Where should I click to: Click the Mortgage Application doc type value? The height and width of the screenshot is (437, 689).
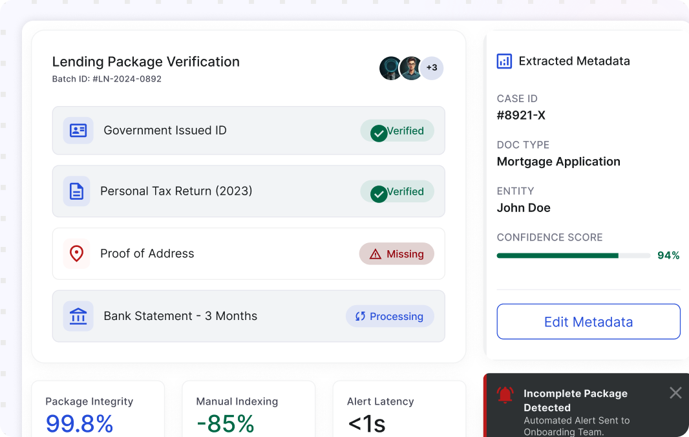[x=558, y=162]
